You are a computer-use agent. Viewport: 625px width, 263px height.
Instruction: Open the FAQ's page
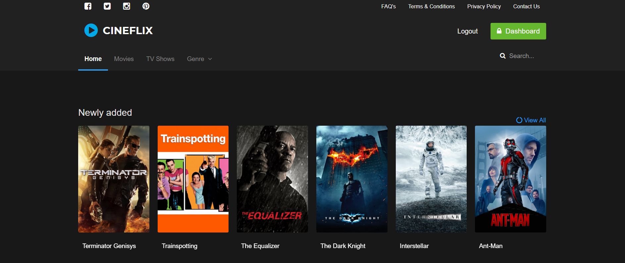[389, 6]
